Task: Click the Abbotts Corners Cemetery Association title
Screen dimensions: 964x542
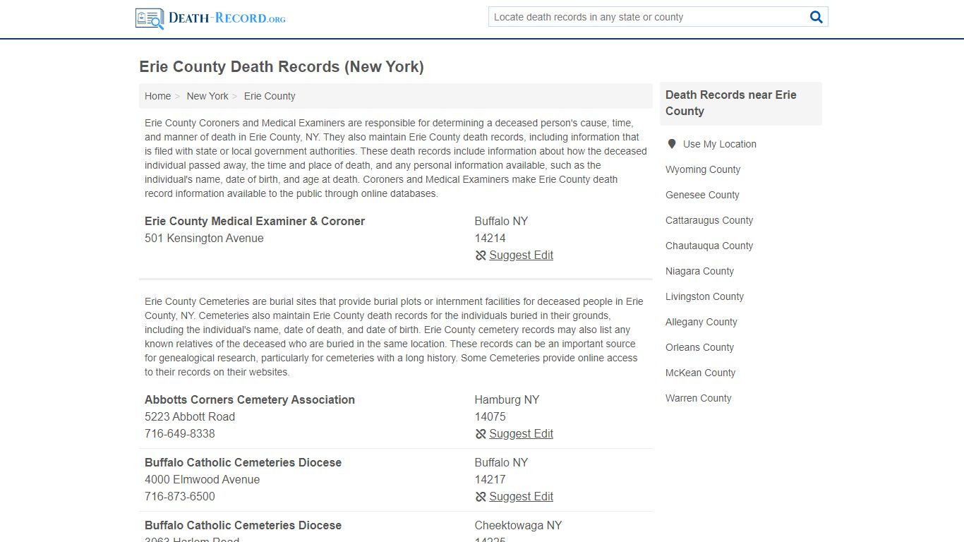Action: (250, 399)
